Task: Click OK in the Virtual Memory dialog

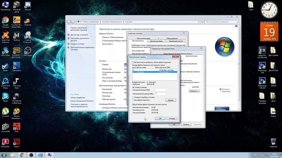Action: coord(160,118)
